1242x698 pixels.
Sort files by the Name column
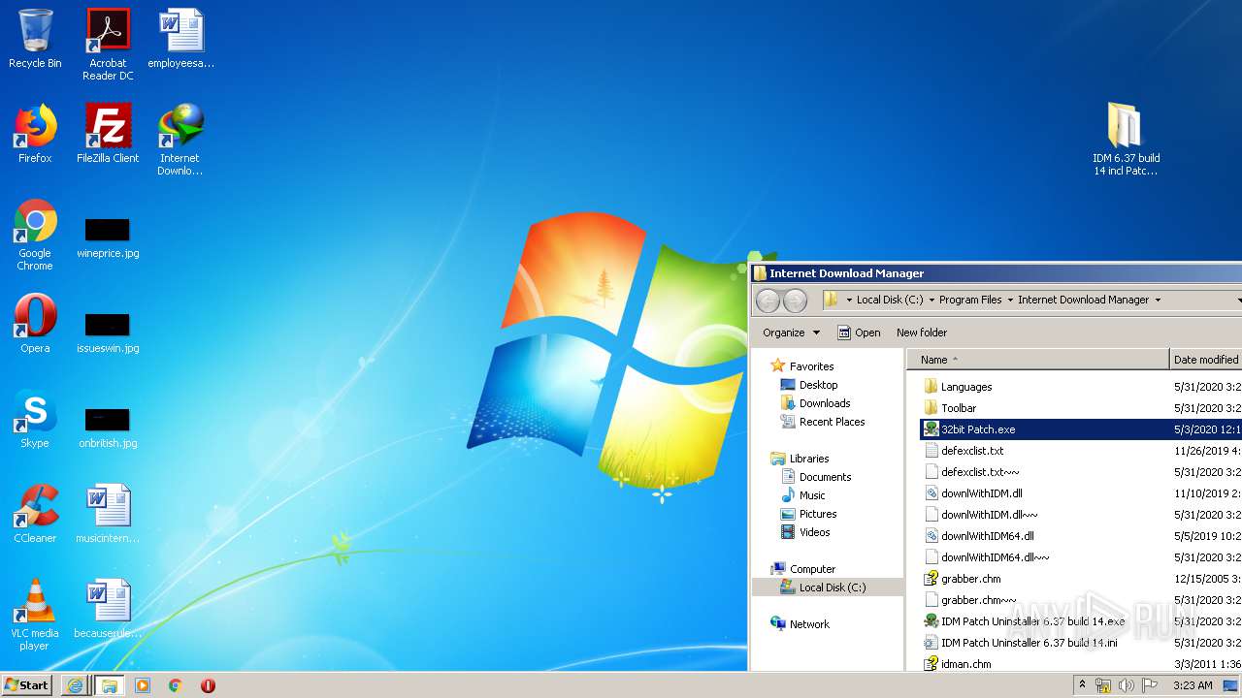pyautogui.click(x=1038, y=360)
